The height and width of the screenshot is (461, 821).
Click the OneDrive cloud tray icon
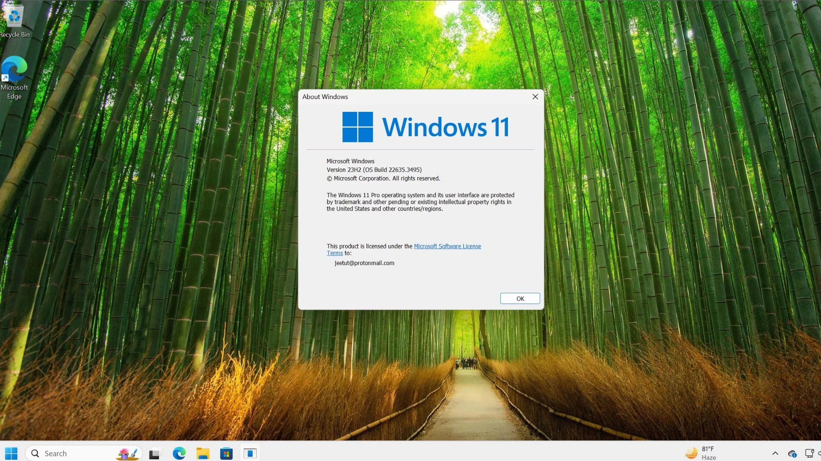[792, 454]
